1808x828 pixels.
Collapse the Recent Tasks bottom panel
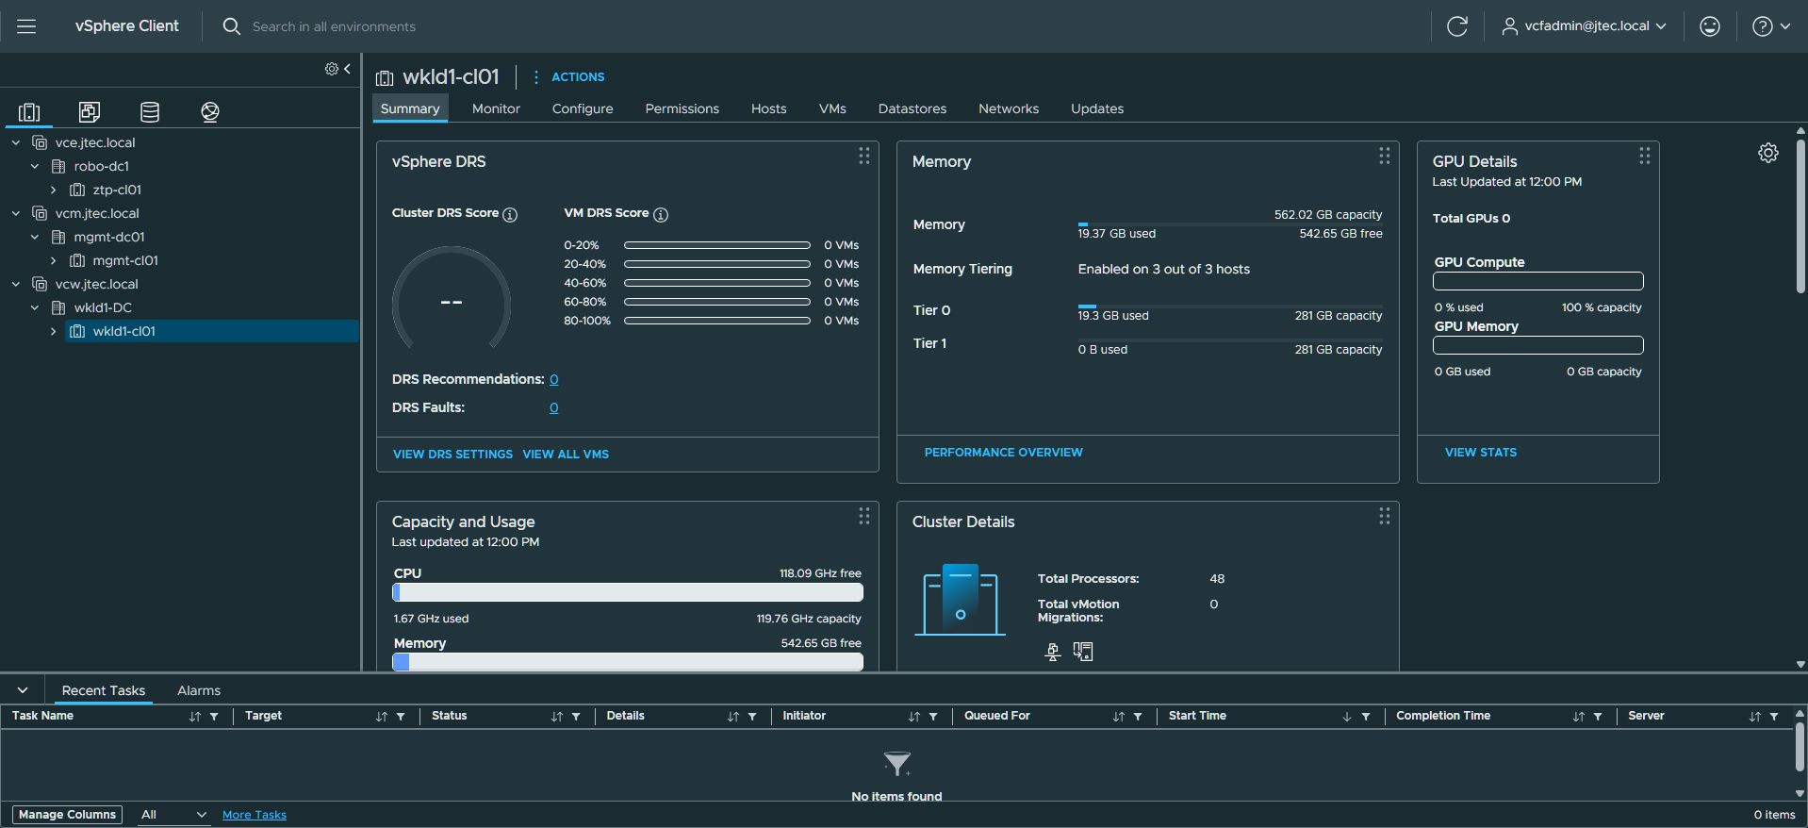pos(23,690)
